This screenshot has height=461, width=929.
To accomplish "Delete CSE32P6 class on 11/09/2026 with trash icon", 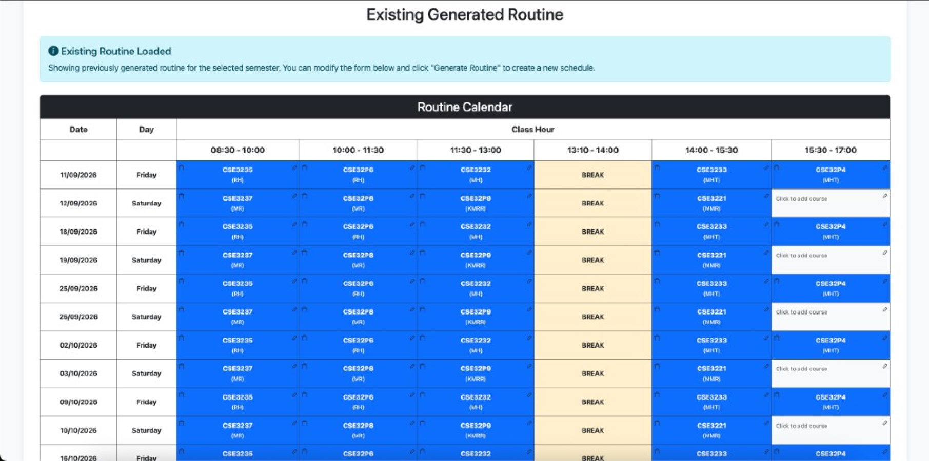I will (305, 167).
